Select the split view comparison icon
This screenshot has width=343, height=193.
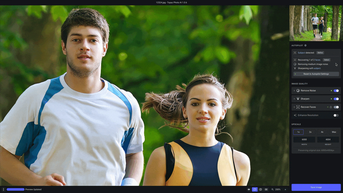click(x=260, y=190)
